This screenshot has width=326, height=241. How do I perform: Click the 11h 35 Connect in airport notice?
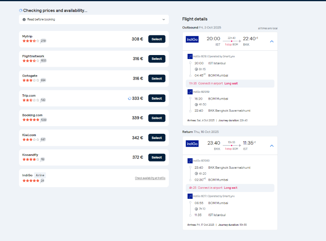(x=230, y=84)
